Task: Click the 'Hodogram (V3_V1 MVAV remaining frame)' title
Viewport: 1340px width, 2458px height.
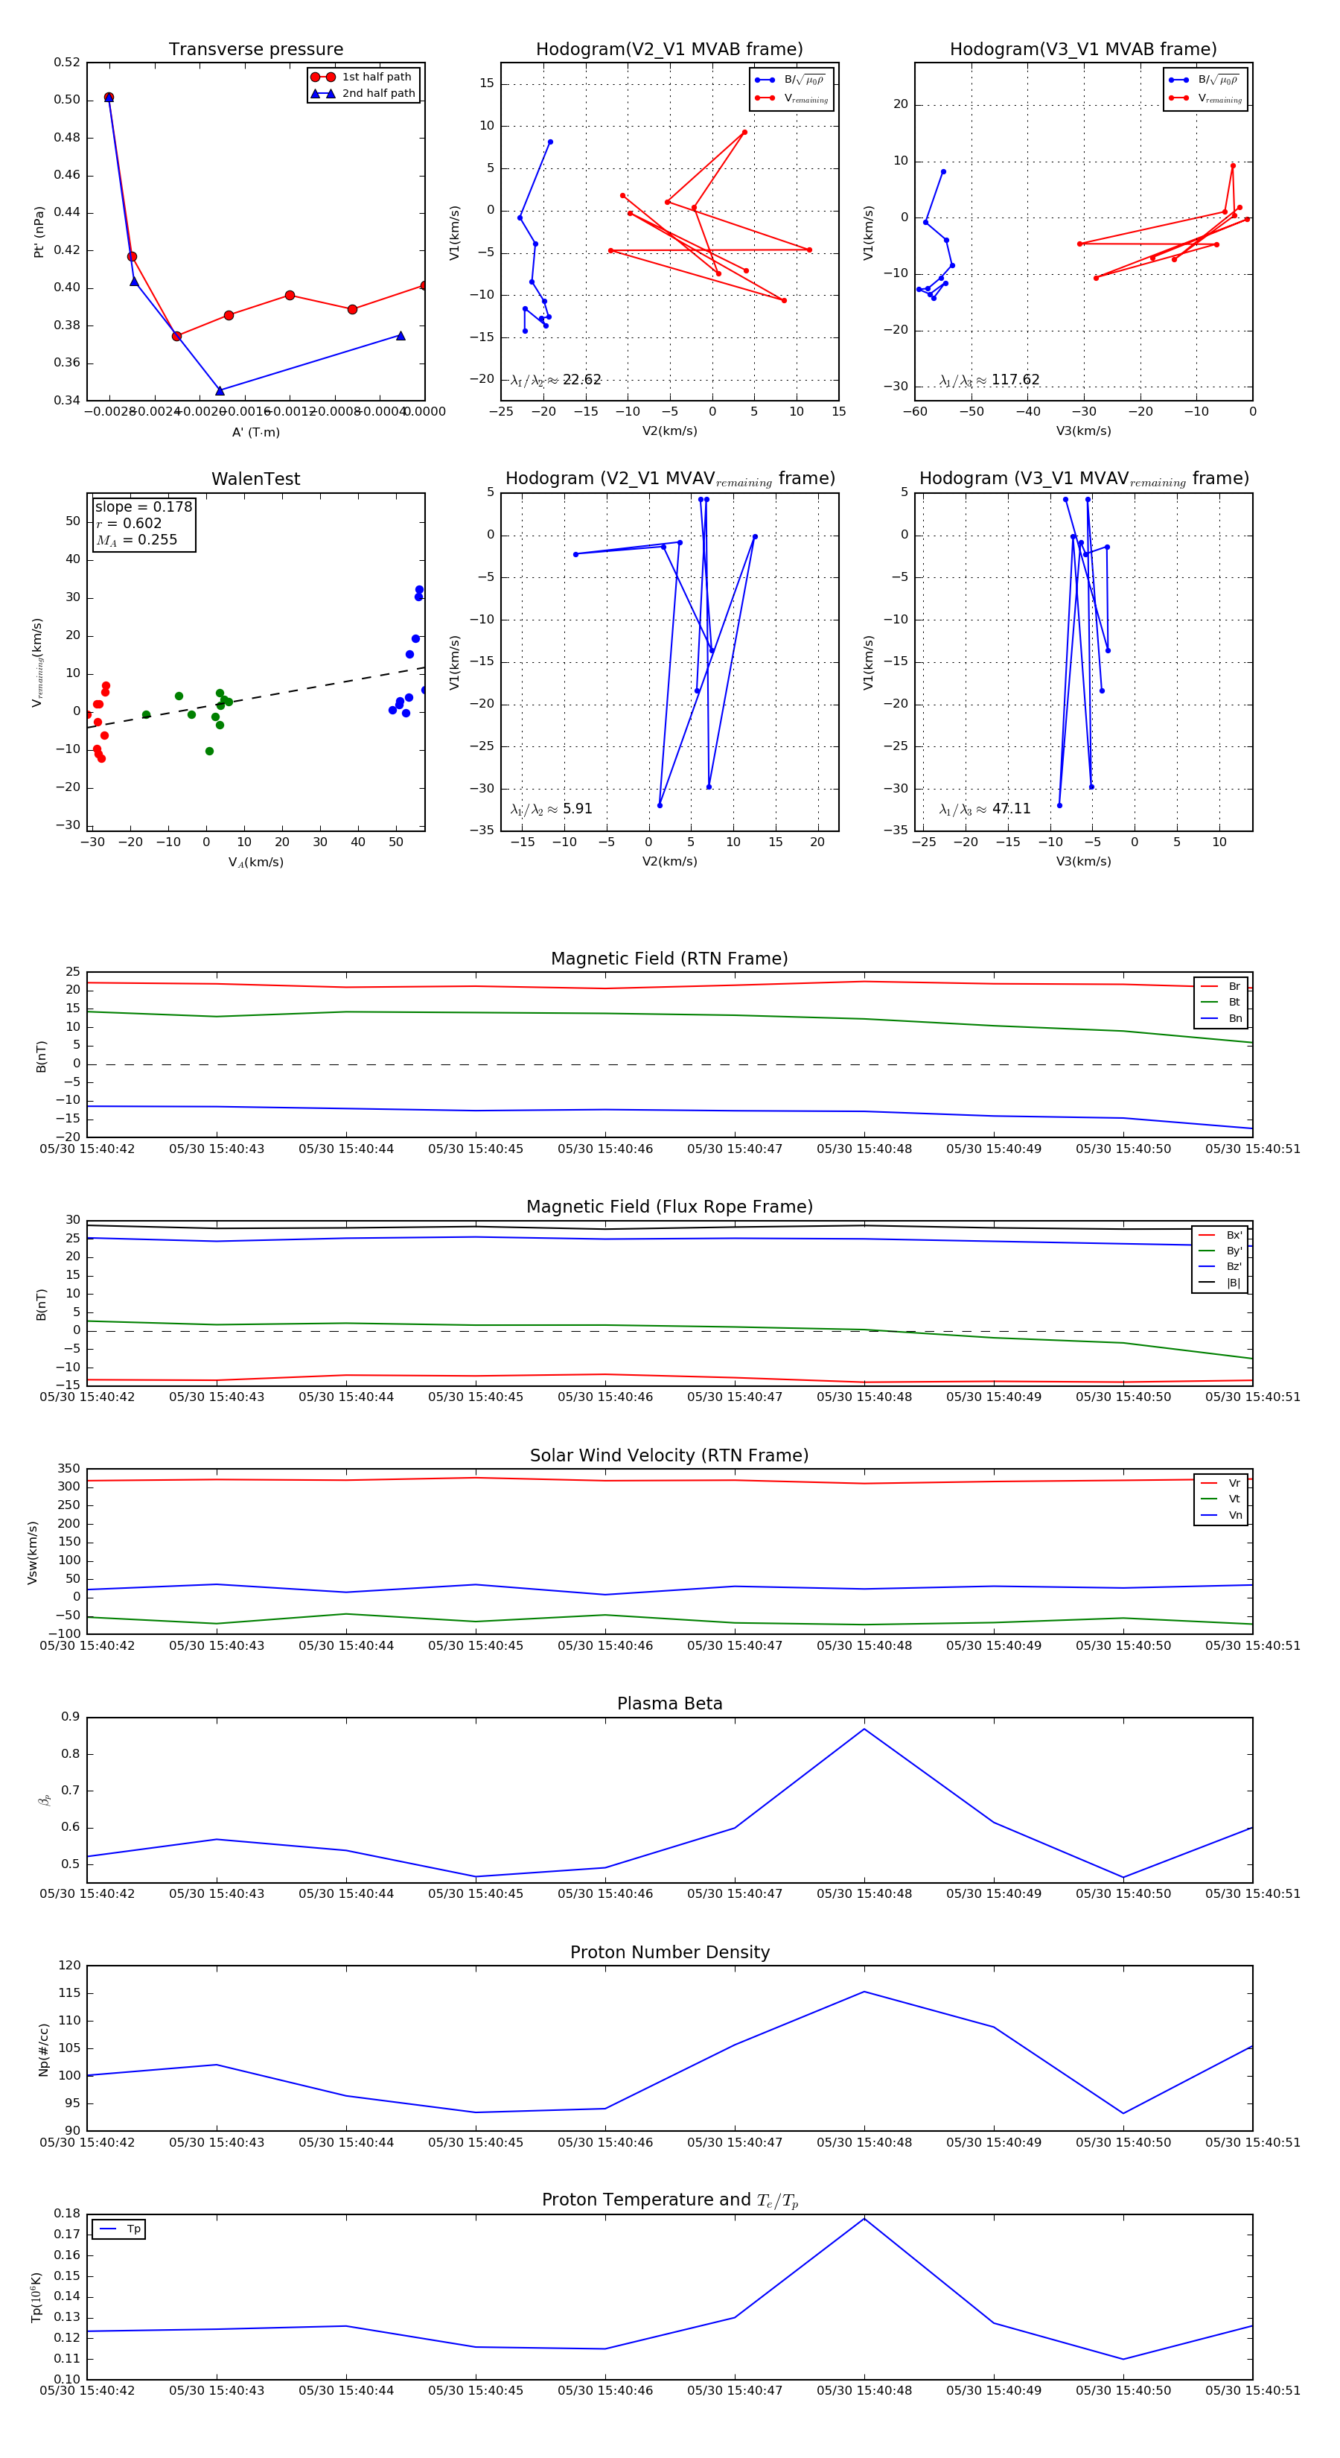Action: pos(1083,479)
